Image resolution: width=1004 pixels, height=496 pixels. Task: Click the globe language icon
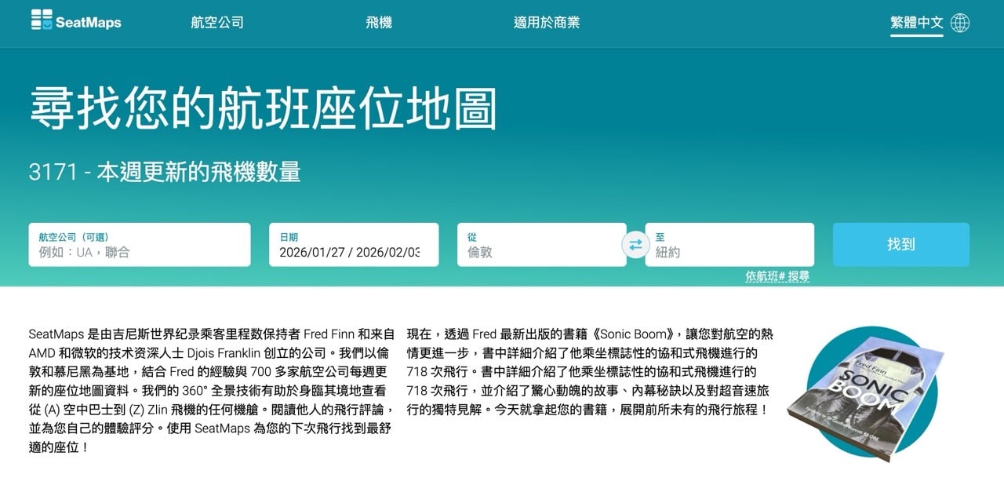point(959,22)
